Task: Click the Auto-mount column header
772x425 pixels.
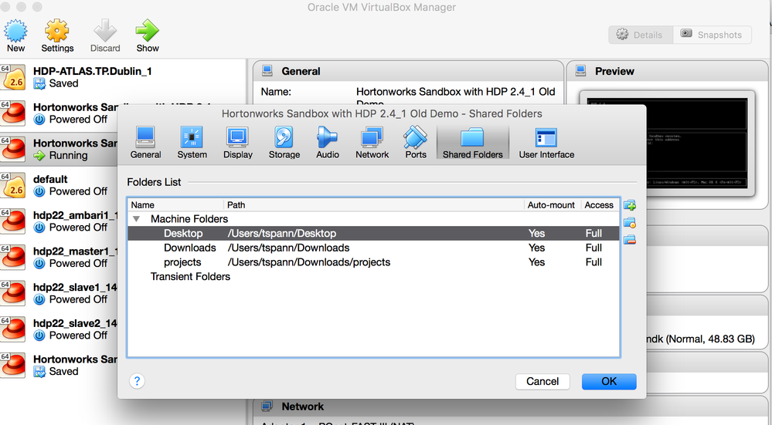Action: click(552, 205)
